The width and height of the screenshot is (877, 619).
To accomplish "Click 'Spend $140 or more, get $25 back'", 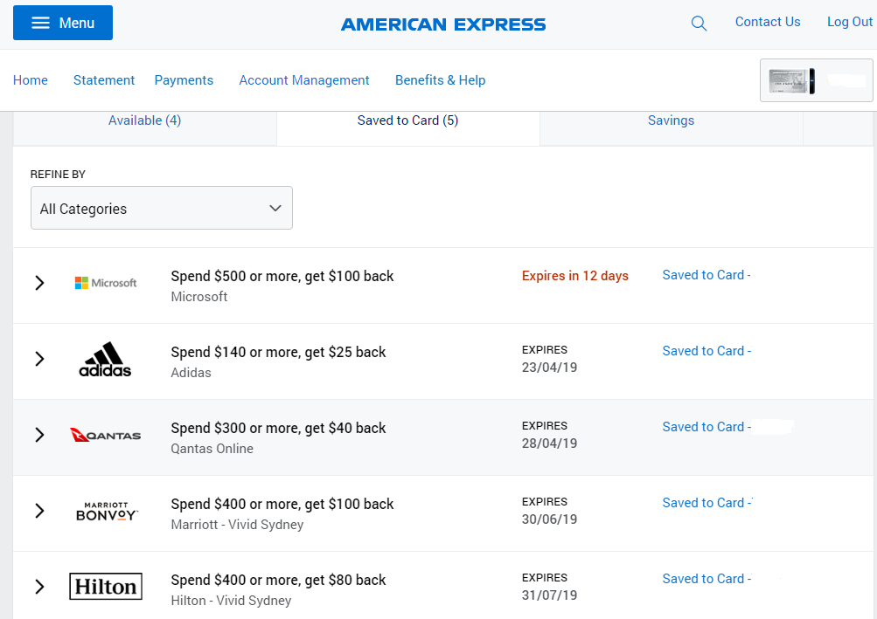I will tap(279, 353).
